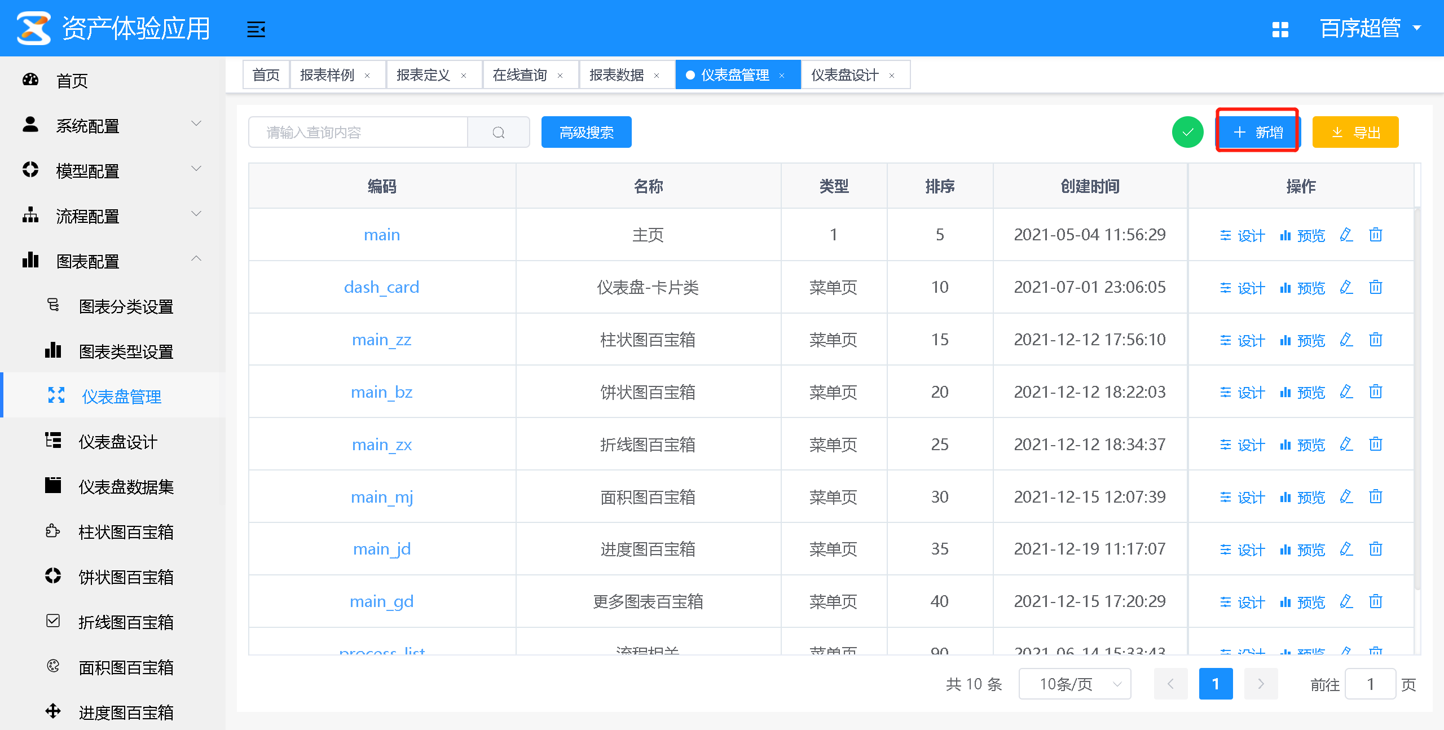Select page 1 in pagination

[x=1216, y=684]
